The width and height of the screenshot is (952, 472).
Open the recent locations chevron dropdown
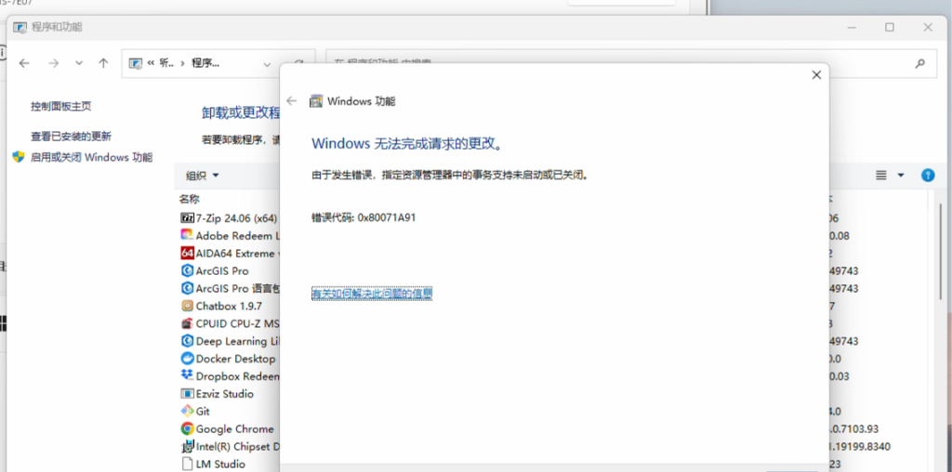click(79, 63)
